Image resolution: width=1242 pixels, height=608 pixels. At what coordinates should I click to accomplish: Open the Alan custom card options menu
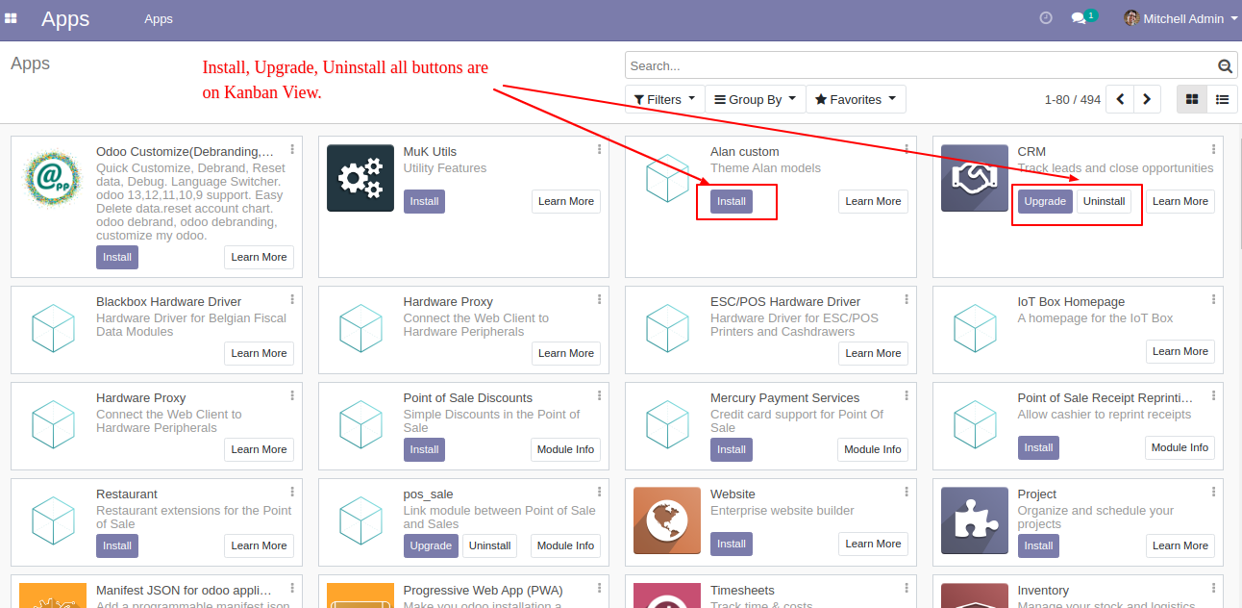907,150
